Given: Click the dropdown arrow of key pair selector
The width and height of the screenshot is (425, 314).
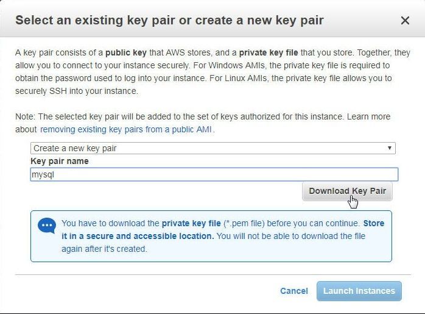Looking at the screenshot, I should pyautogui.click(x=390, y=148).
